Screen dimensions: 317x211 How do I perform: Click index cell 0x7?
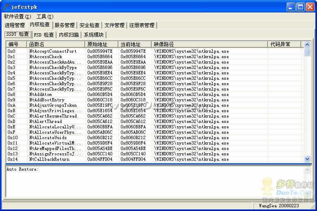11,89
